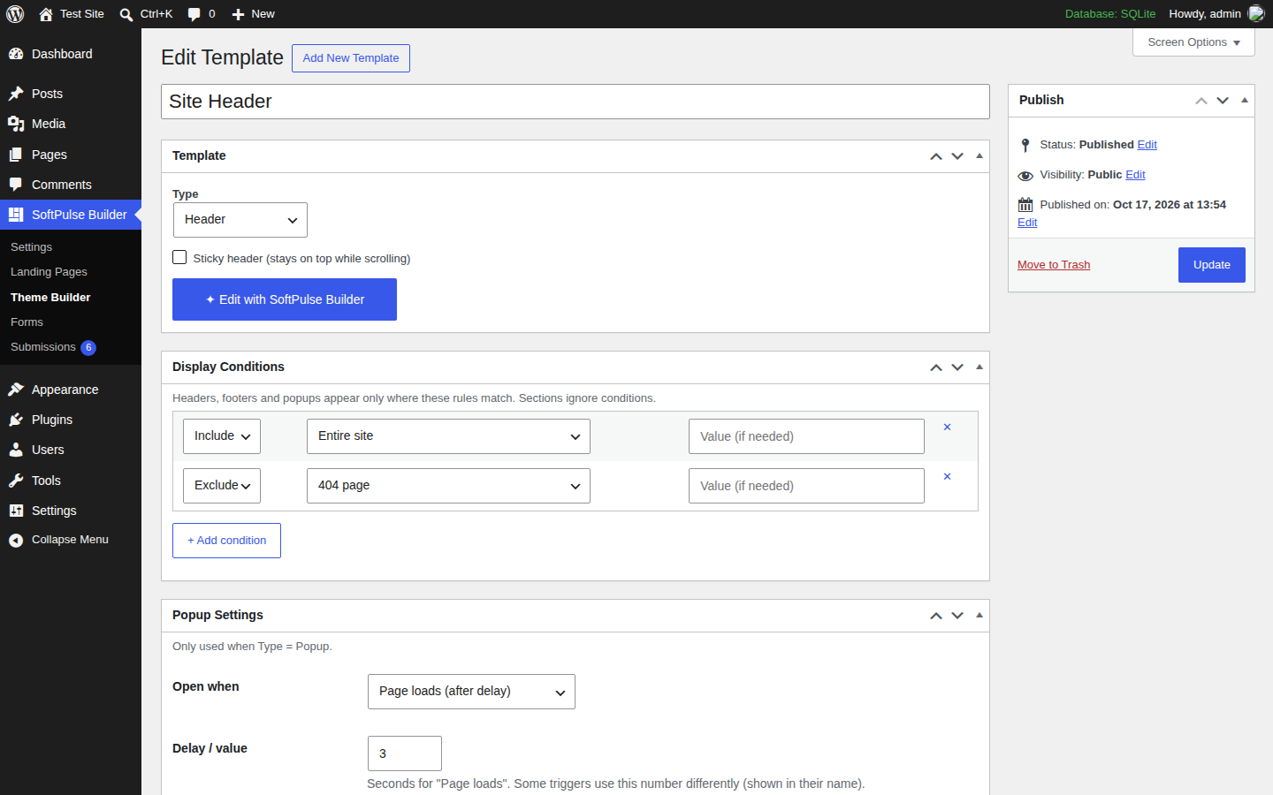Image resolution: width=1273 pixels, height=795 pixels.
Task: Click Value field for Include rule
Action: [806, 436]
